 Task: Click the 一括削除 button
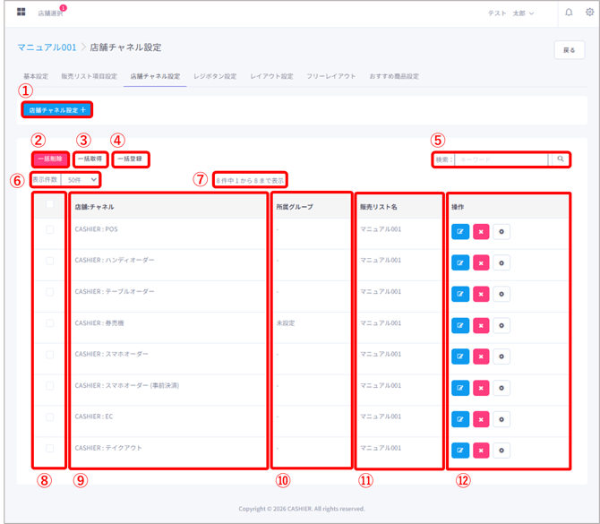pos(50,159)
